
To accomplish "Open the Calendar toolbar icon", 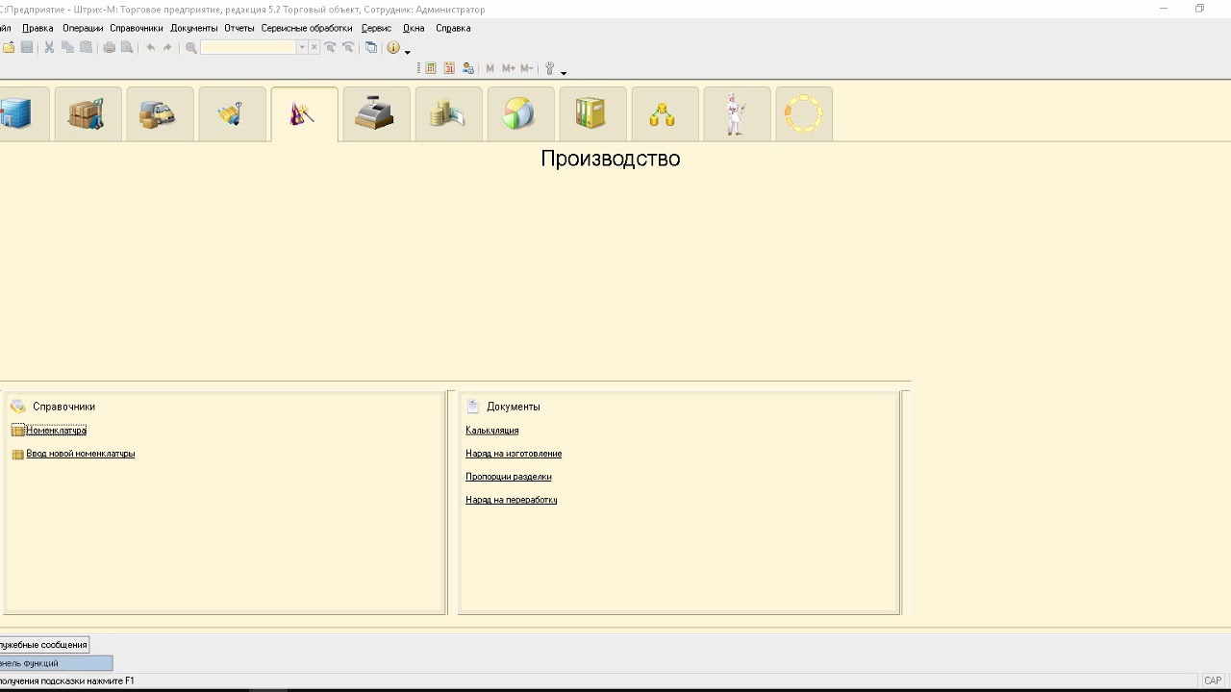I will pos(449,68).
